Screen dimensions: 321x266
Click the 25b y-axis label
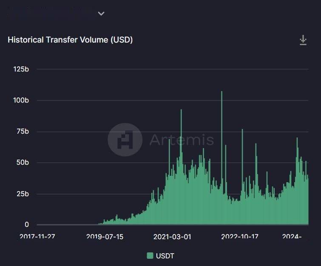23,194
